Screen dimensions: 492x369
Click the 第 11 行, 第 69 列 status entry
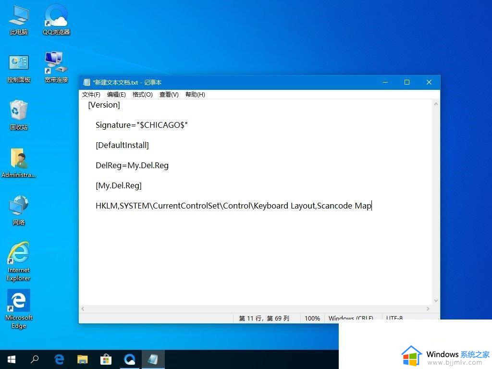click(264, 318)
